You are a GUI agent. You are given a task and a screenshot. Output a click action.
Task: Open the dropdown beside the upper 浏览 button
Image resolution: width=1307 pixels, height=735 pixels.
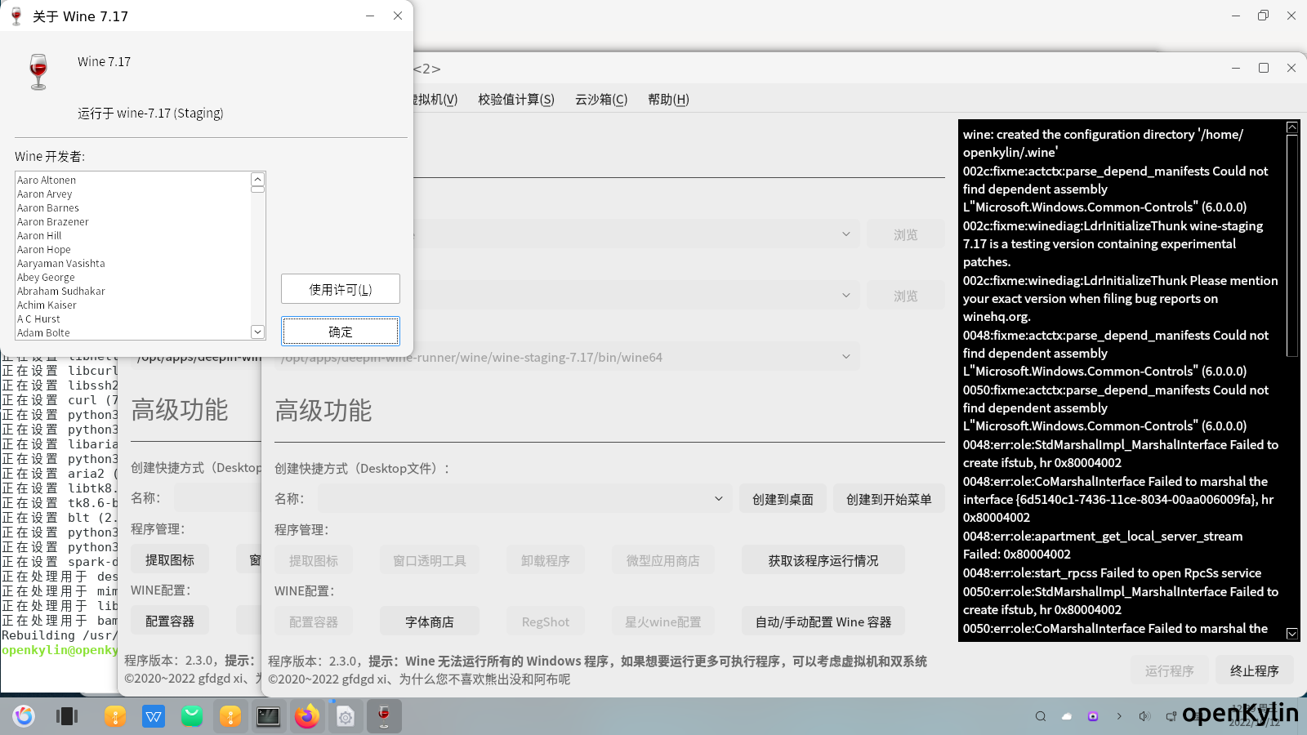[x=845, y=234]
